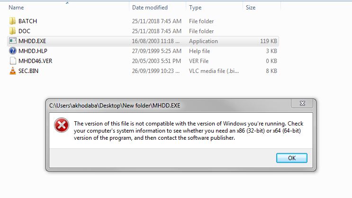
Task: Click the MHDD.HLP help file icon
Action: 13,51
